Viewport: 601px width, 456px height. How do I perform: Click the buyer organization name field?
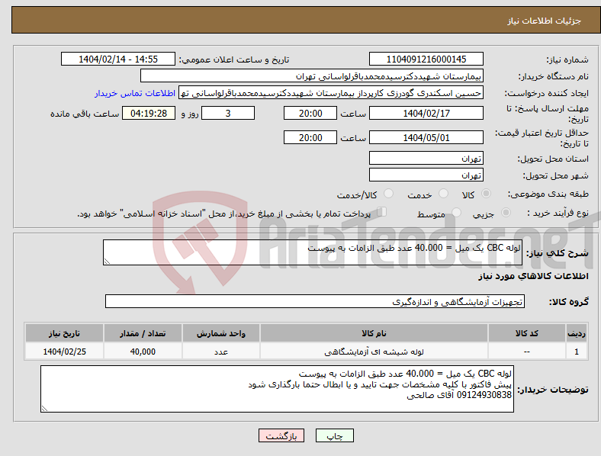[312, 75]
